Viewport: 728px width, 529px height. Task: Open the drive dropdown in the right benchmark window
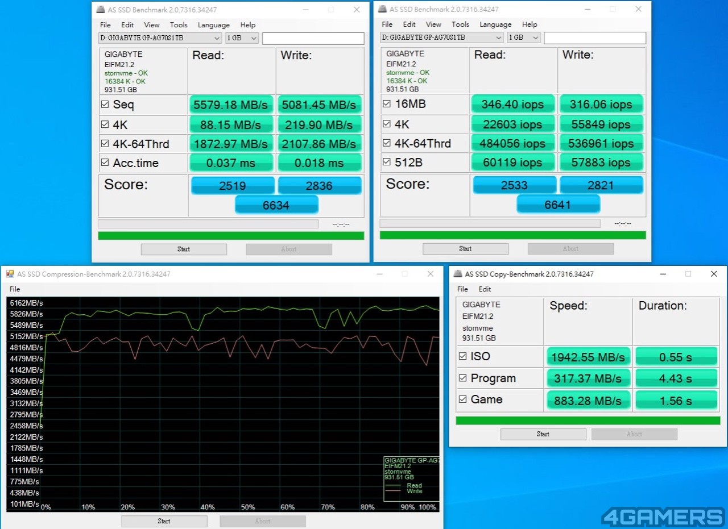442,38
